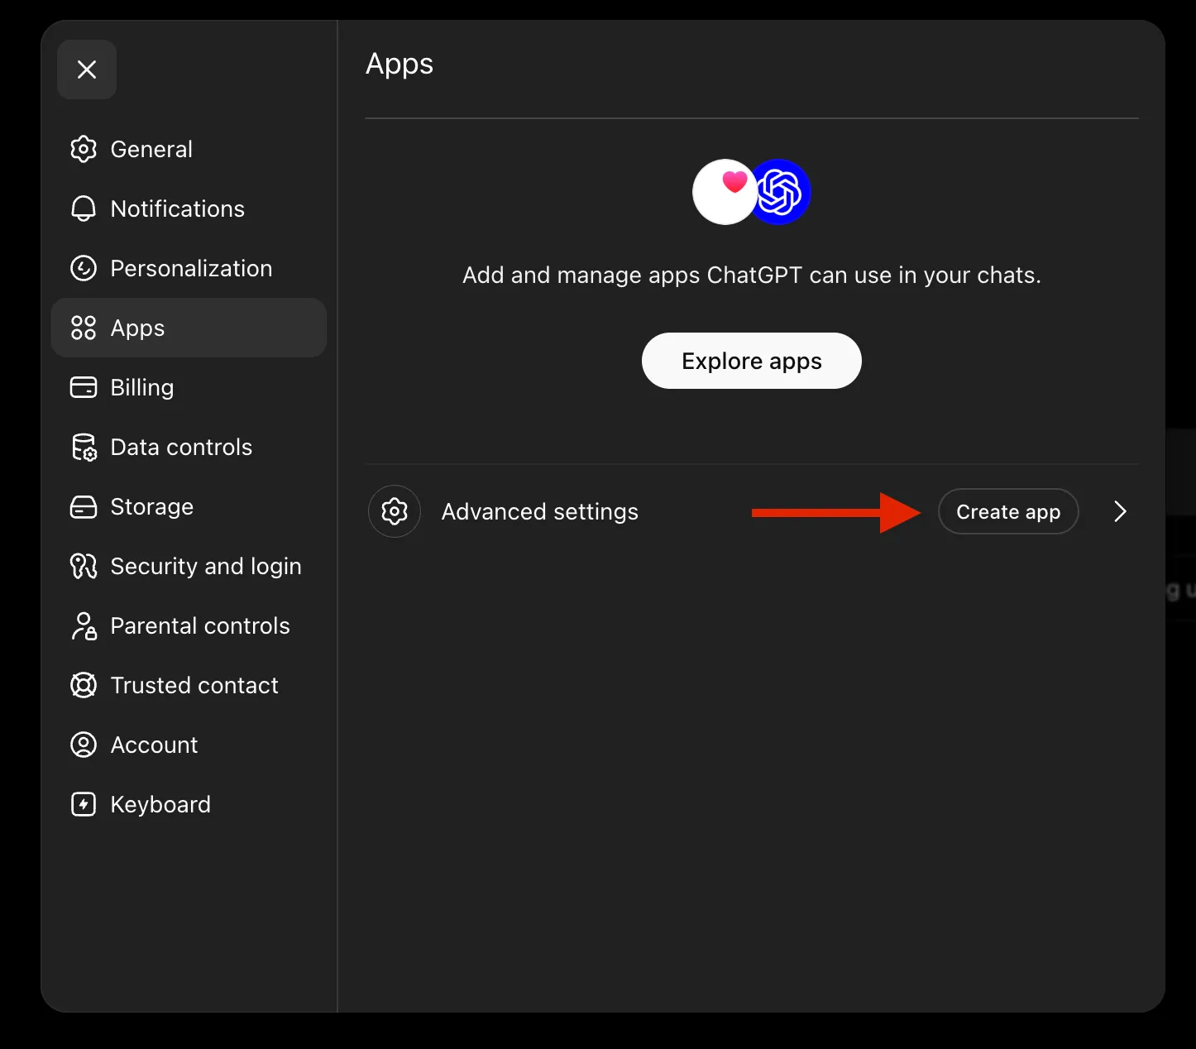
Task: Switch to the Notifications tab
Action: click(189, 208)
